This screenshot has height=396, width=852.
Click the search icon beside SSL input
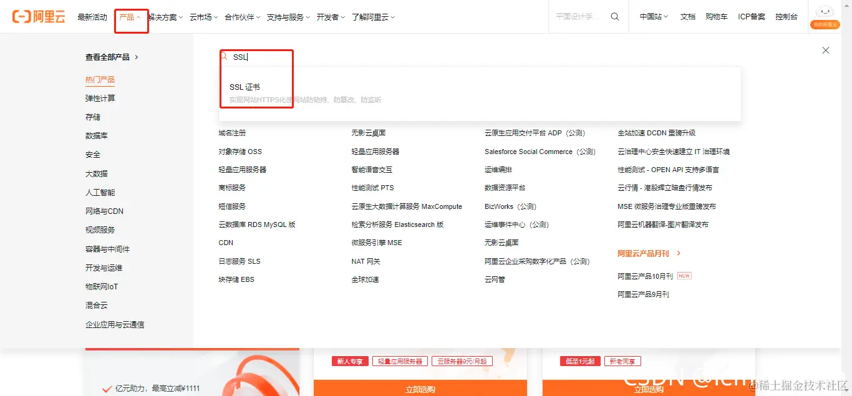coord(225,57)
